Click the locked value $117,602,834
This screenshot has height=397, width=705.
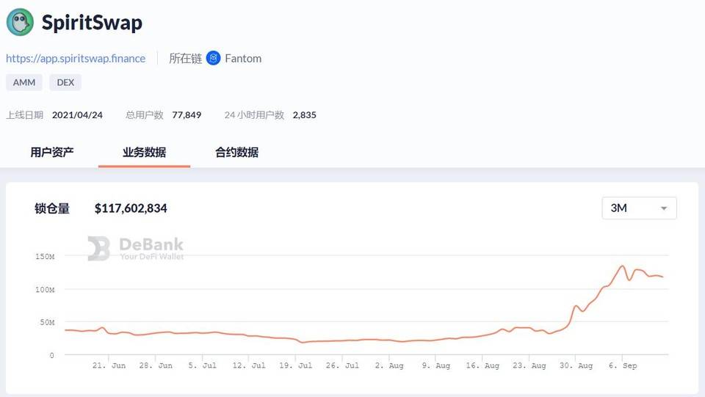pyautogui.click(x=131, y=208)
